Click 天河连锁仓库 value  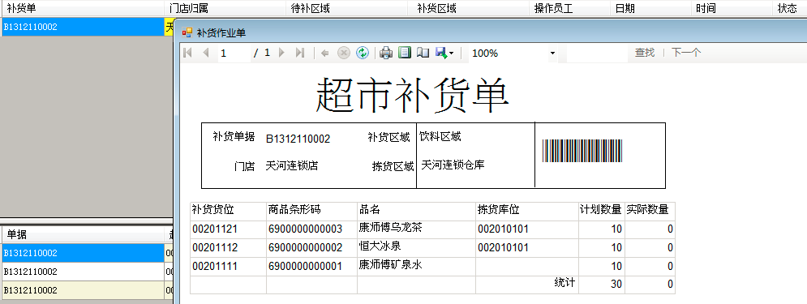[x=453, y=165]
